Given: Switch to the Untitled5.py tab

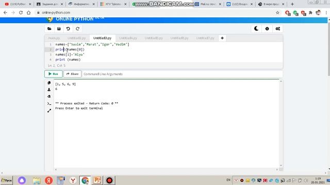Looking at the screenshot, I should tap(154, 38).
